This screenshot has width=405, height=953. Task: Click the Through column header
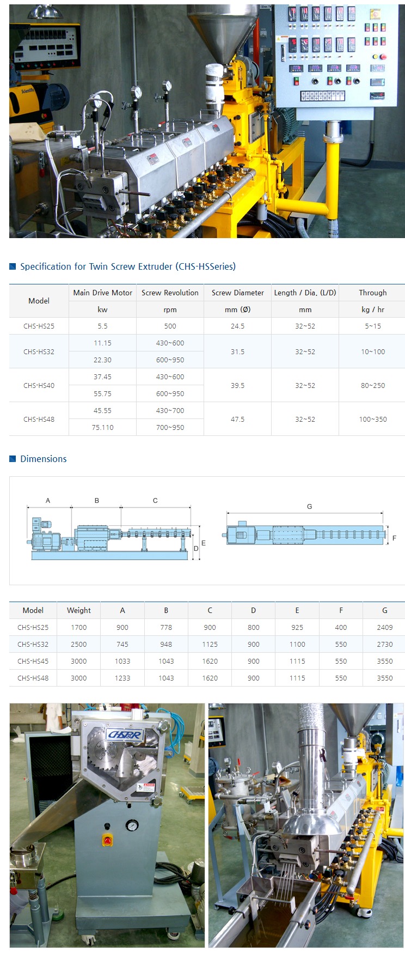[372, 293]
